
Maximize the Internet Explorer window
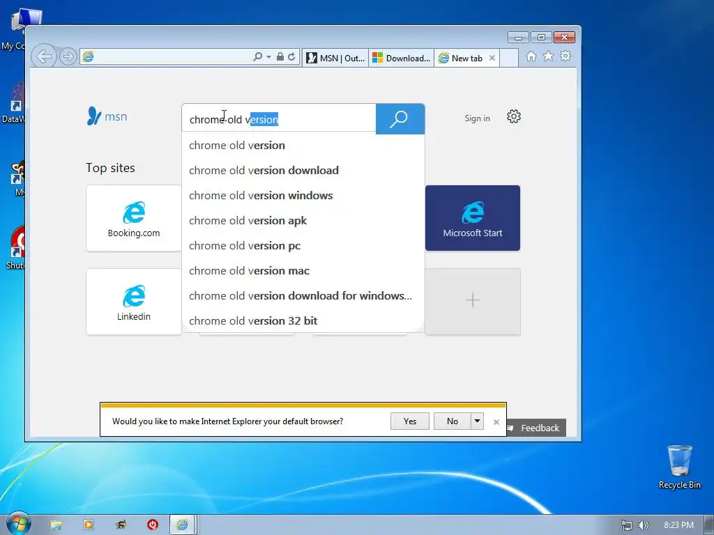coord(541,38)
